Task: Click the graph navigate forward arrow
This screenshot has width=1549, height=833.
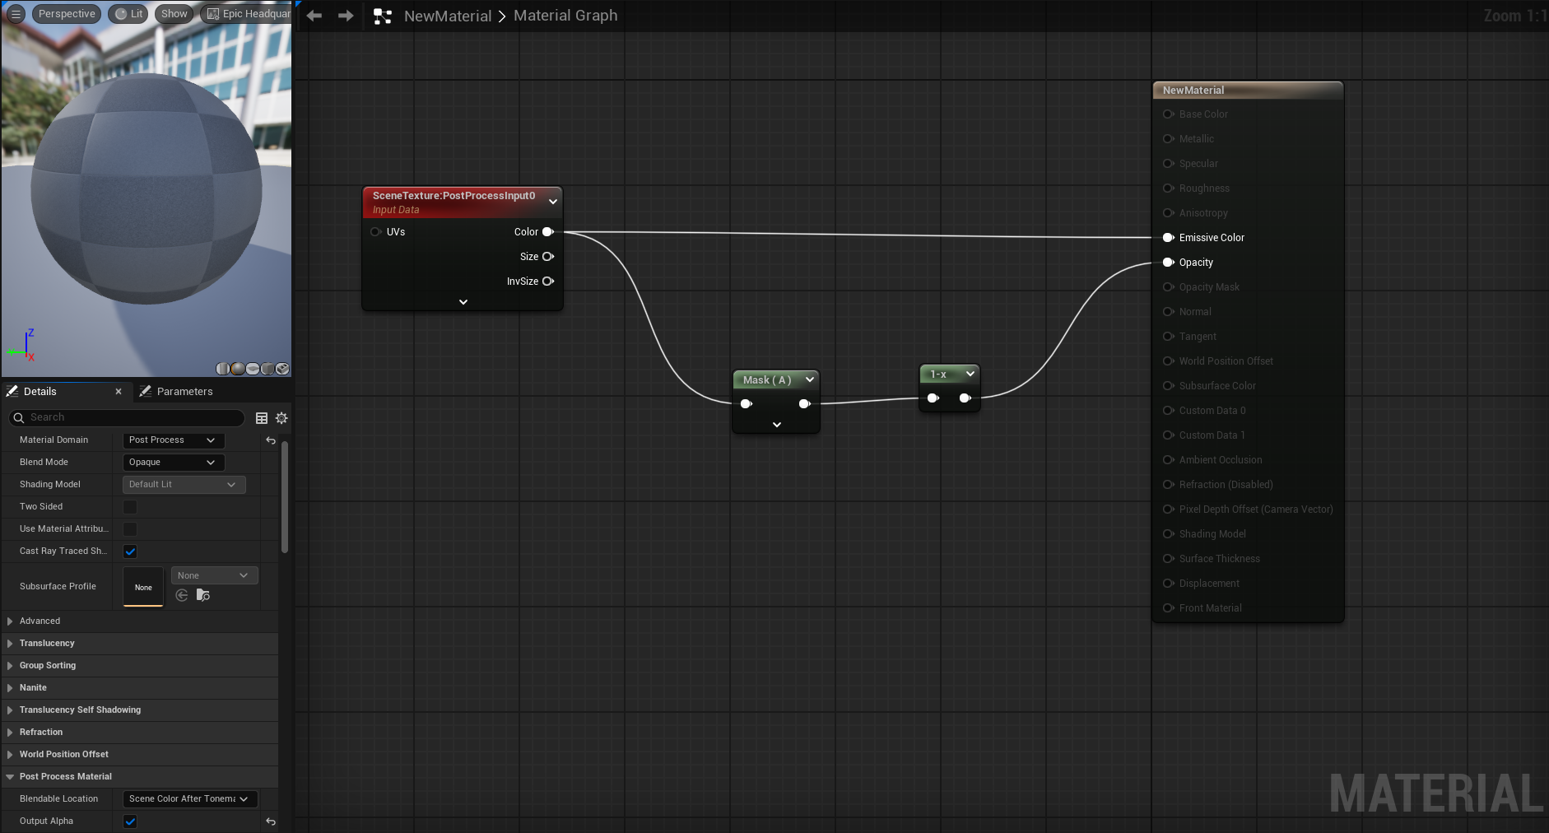Action: (346, 16)
